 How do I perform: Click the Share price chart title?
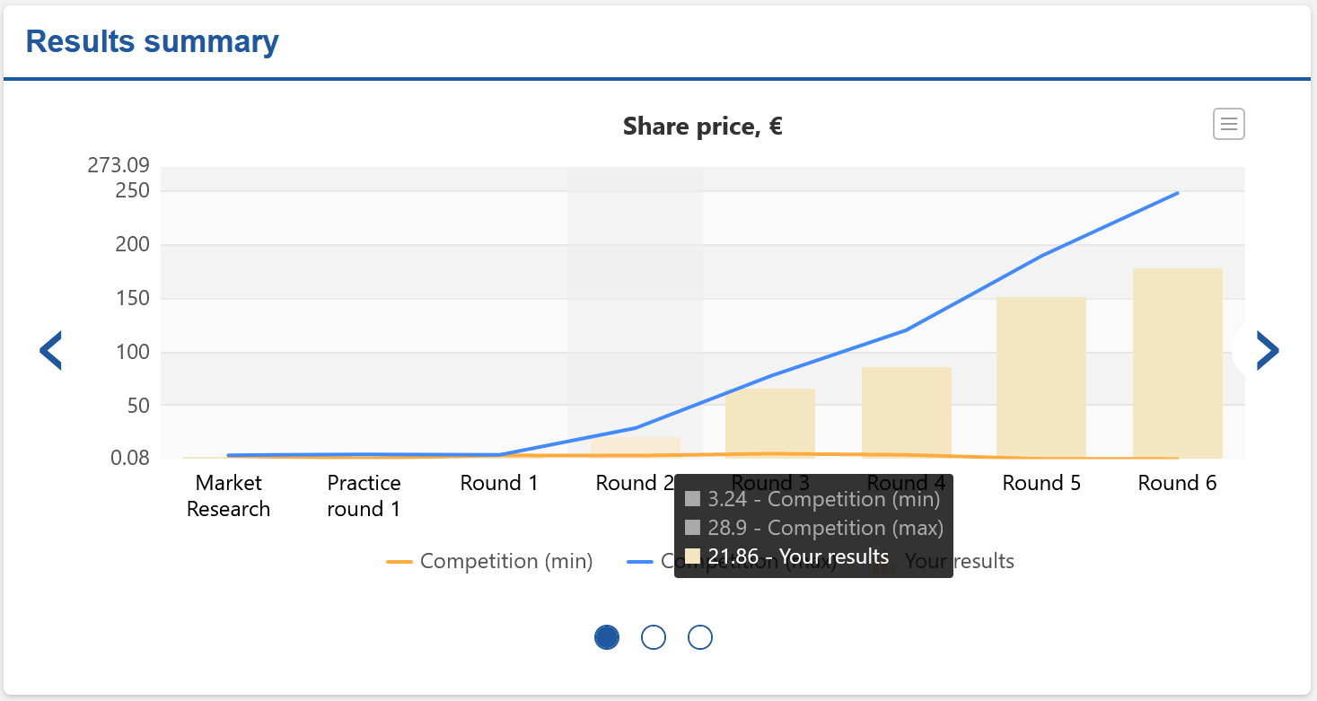coord(702,127)
